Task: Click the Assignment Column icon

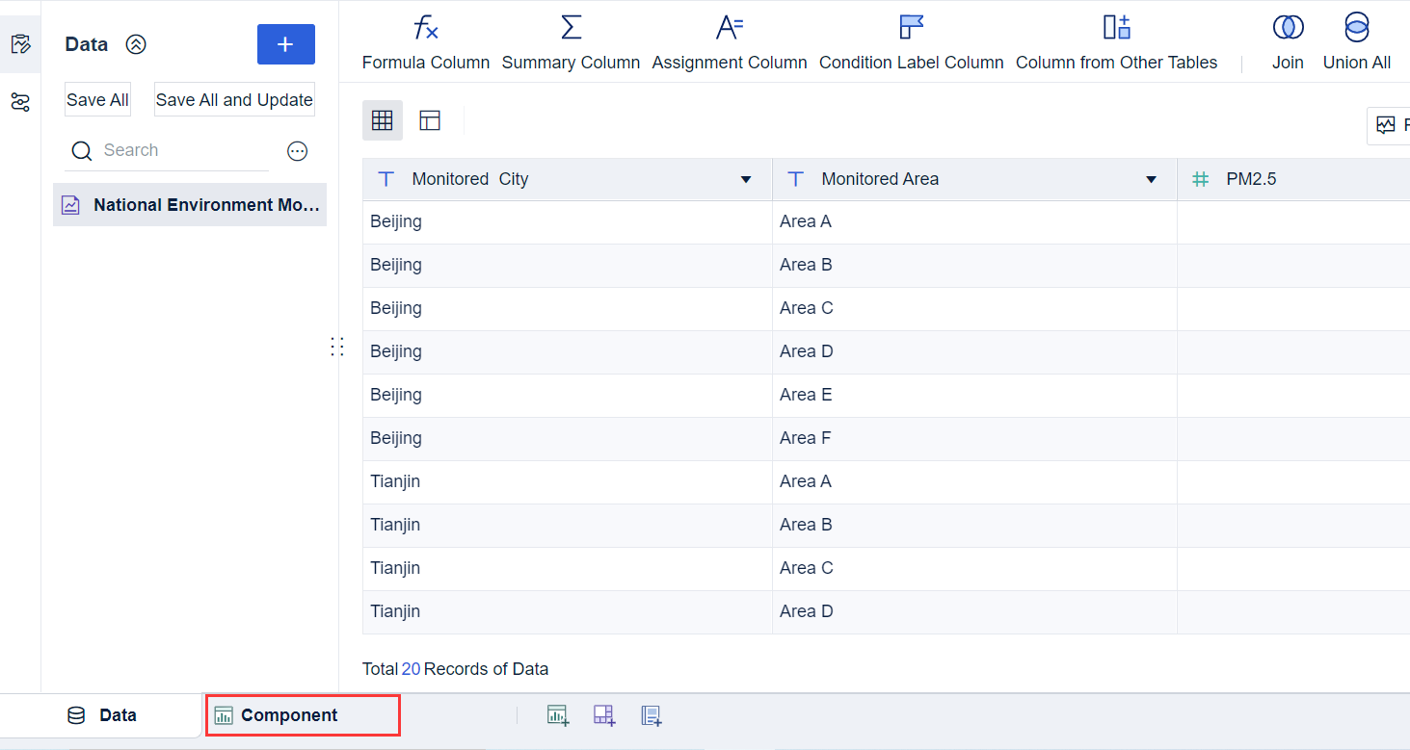Action: (729, 42)
